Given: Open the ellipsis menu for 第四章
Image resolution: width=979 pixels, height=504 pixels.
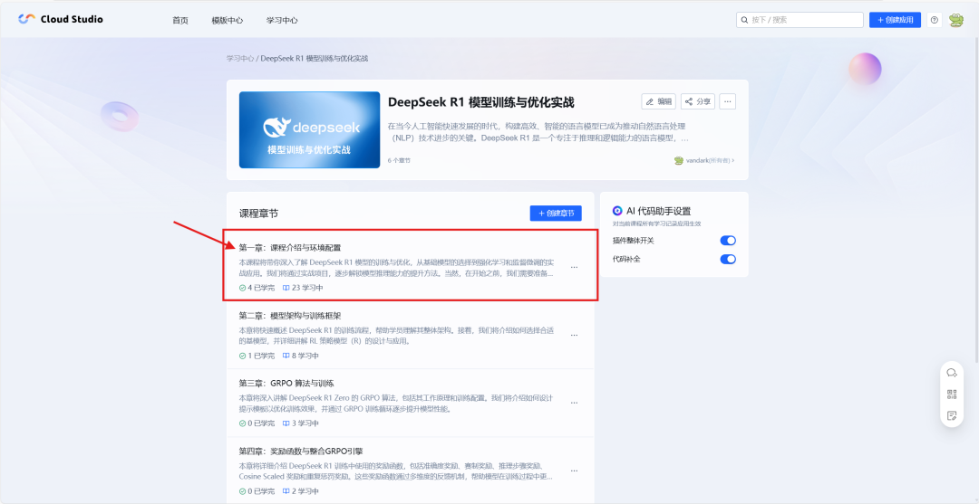Looking at the screenshot, I should click(574, 471).
